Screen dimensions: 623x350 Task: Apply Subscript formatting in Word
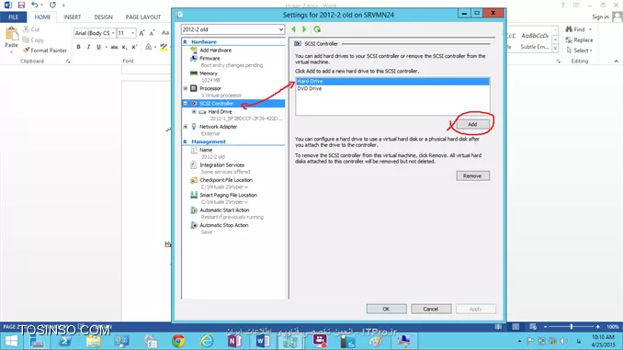point(124,47)
